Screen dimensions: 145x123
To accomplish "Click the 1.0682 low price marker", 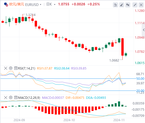I will 114,60.
